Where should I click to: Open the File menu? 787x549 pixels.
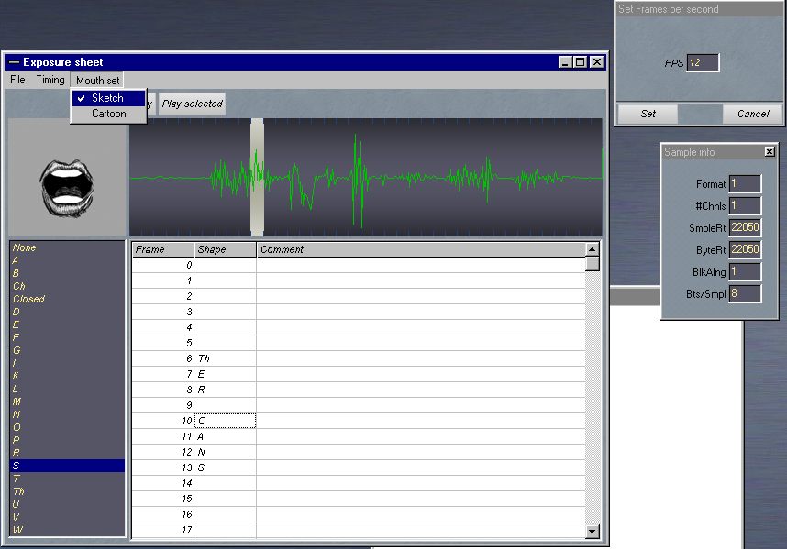[17, 80]
